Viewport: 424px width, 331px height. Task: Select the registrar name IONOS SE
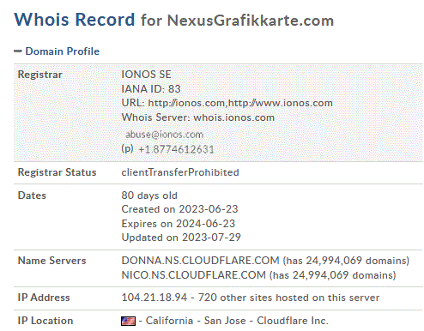[x=146, y=75]
